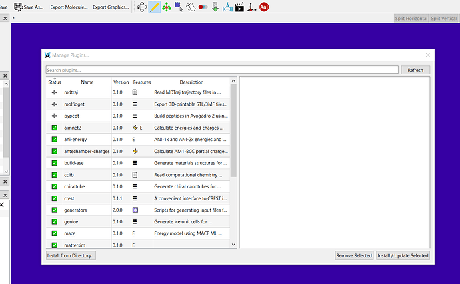Select the Draw pencil tool
460x284 pixels.
point(154,7)
